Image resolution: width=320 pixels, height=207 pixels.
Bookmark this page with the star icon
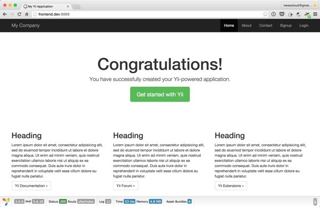[265, 14]
